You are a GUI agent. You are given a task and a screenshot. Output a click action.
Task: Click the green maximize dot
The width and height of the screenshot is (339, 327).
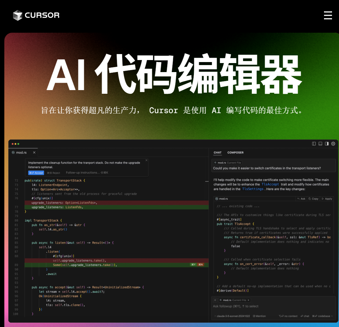click(x=18, y=144)
